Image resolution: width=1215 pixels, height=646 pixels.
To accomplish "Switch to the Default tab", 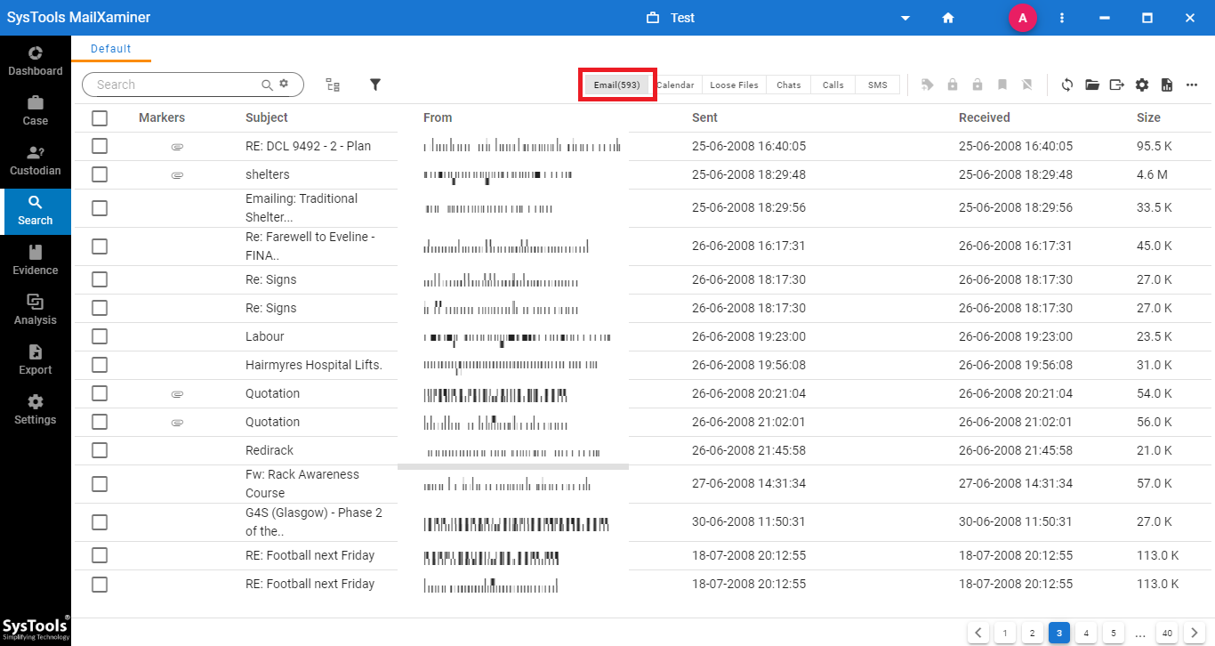I will tap(111, 49).
